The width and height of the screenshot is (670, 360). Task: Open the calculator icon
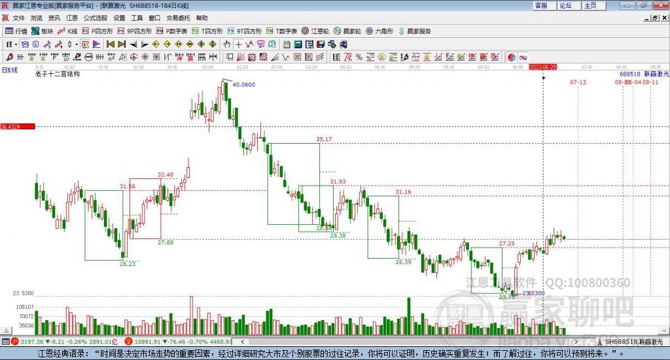pyautogui.click(x=298, y=44)
